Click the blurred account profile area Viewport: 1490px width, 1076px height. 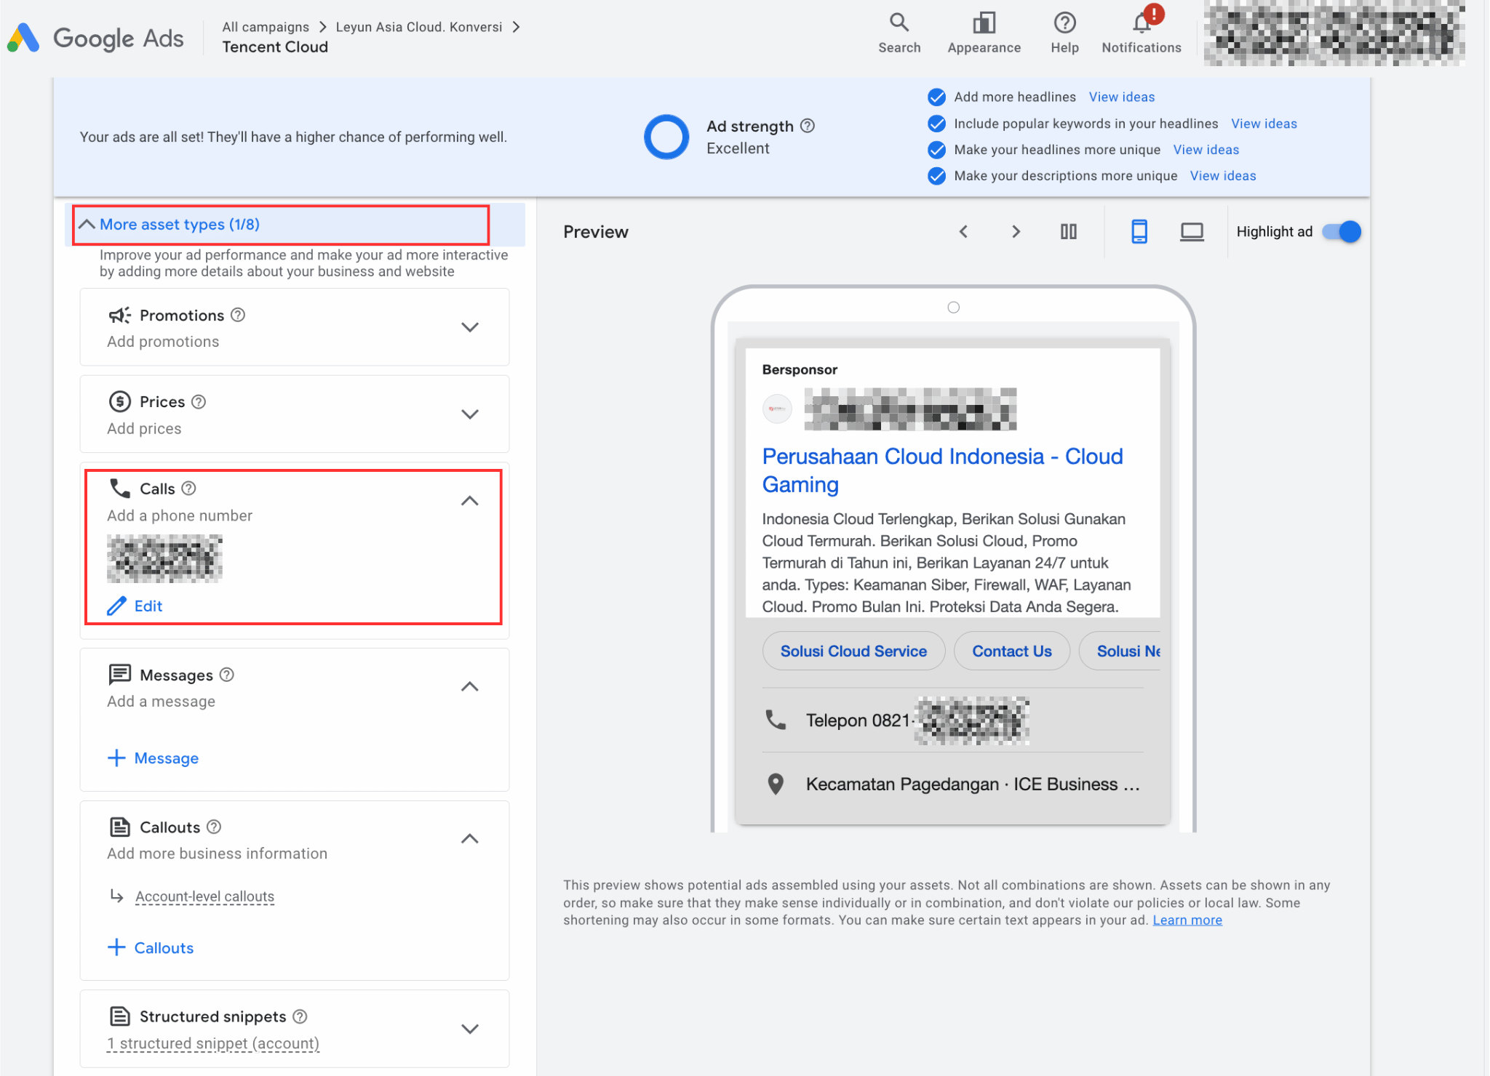1334,33
